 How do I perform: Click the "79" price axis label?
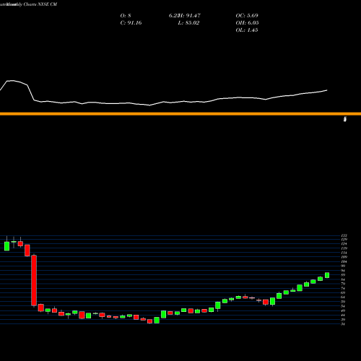tap(344, 284)
